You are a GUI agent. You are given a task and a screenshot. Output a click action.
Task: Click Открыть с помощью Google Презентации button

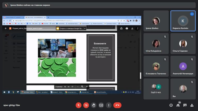point(70,29)
